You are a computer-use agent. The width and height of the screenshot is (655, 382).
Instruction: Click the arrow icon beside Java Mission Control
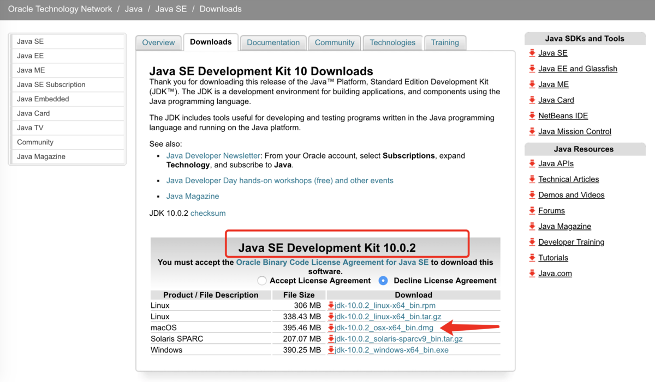coord(532,131)
